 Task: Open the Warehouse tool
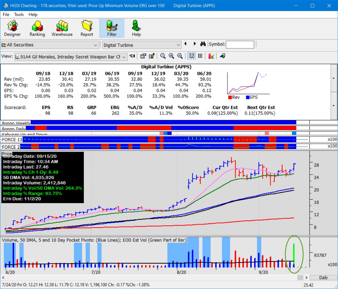[62, 28]
